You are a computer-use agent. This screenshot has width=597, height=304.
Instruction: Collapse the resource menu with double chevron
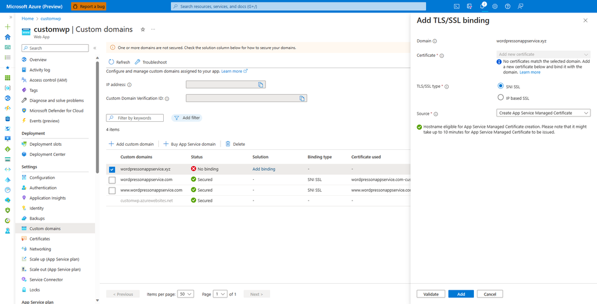[x=94, y=48]
